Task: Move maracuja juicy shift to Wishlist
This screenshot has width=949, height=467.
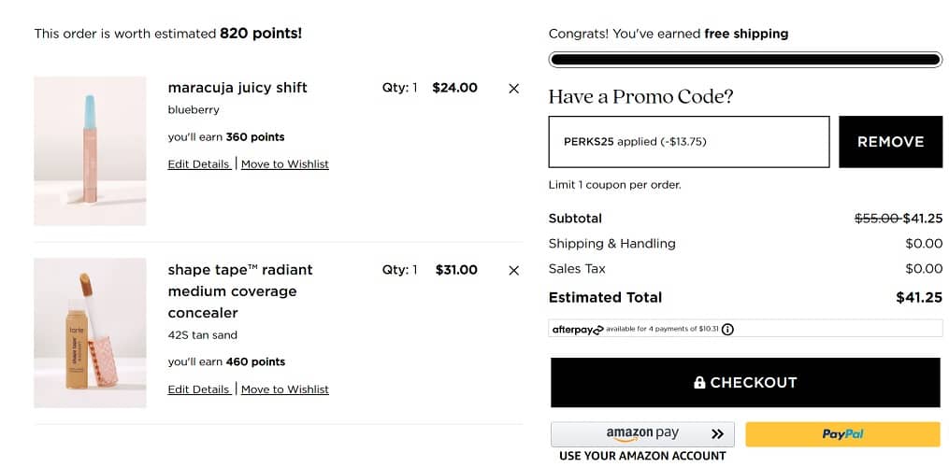Action: pos(285,164)
